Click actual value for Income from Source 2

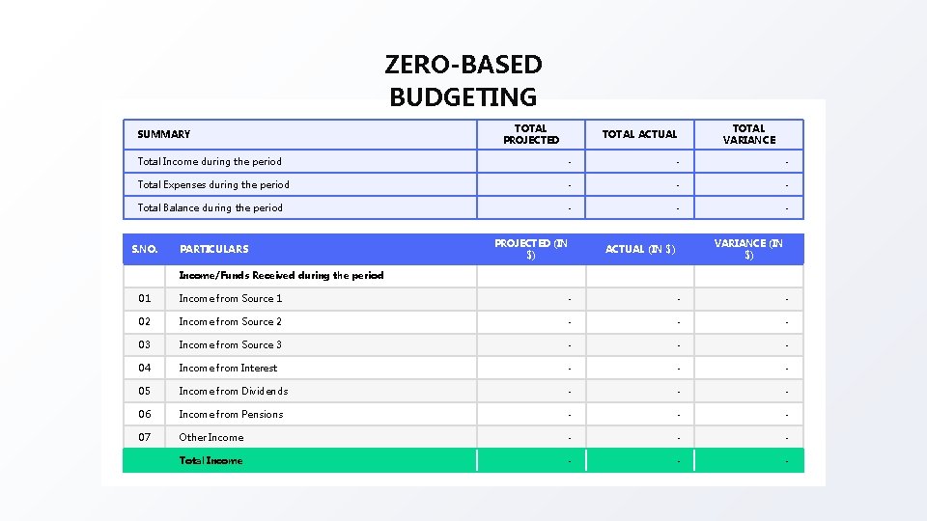640,321
